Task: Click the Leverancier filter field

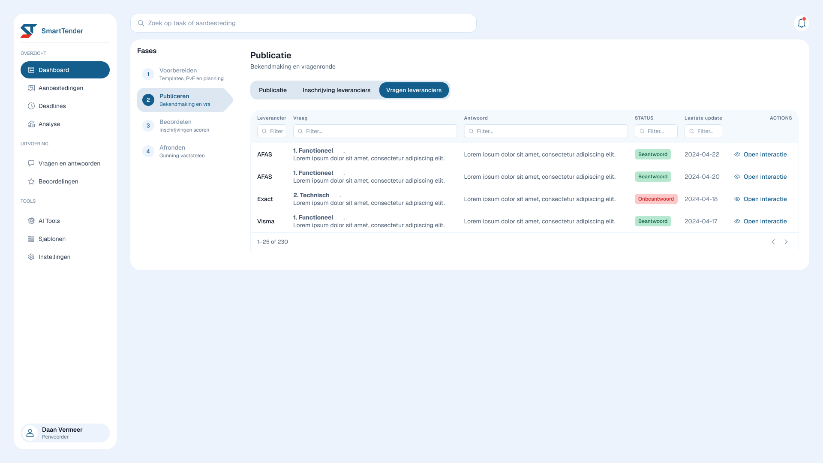Action: 272,131
